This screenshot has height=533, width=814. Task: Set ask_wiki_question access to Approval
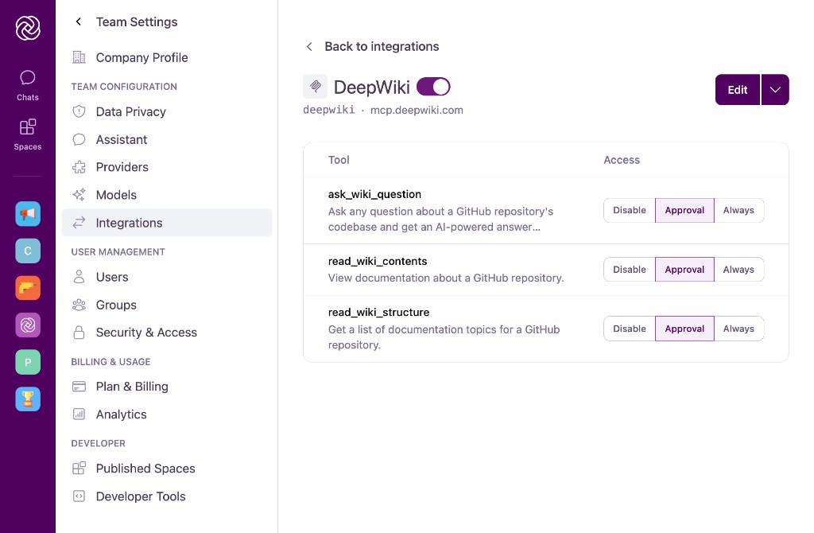(684, 210)
